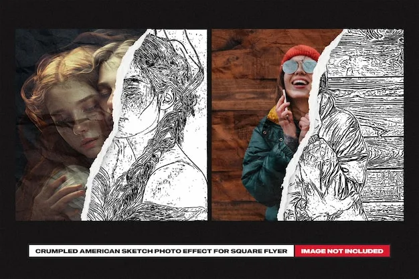
Task: Click the red 'IMAGE NOT INCLUDED' label
Action: 342,251
